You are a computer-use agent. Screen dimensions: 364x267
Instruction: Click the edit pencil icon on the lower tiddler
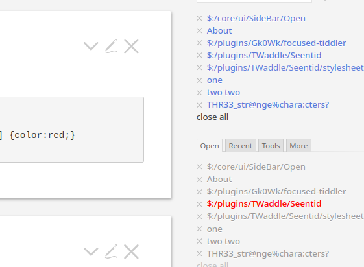111,251
